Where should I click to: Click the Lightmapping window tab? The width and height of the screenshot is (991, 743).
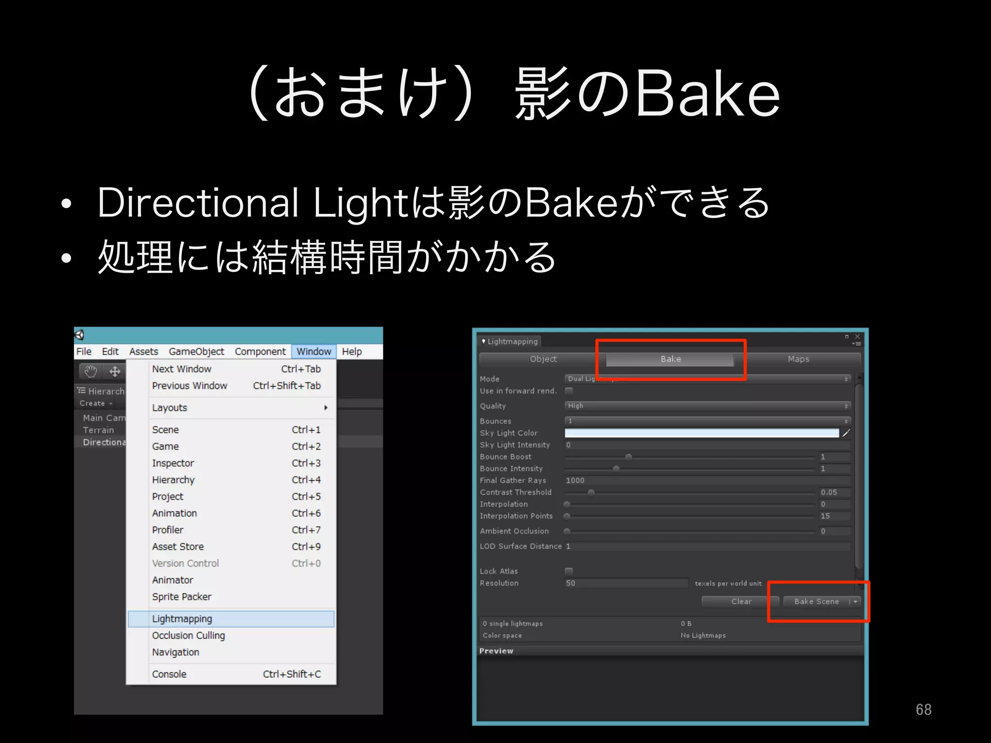tap(510, 342)
